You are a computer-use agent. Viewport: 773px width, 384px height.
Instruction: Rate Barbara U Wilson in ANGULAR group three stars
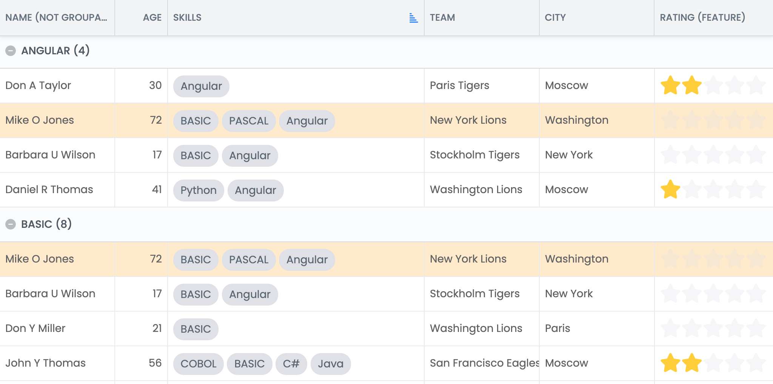(x=713, y=155)
